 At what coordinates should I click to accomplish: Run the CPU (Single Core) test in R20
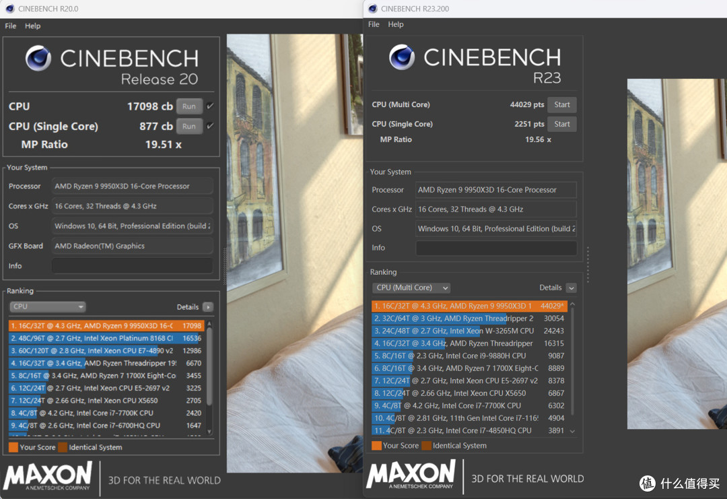(x=189, y=126)
